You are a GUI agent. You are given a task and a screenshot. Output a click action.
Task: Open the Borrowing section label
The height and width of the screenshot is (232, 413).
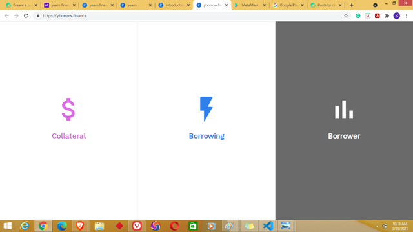pos(206,136)
